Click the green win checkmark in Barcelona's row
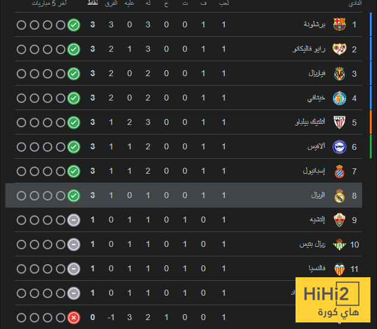377x329 pixels. coord(74,25)
